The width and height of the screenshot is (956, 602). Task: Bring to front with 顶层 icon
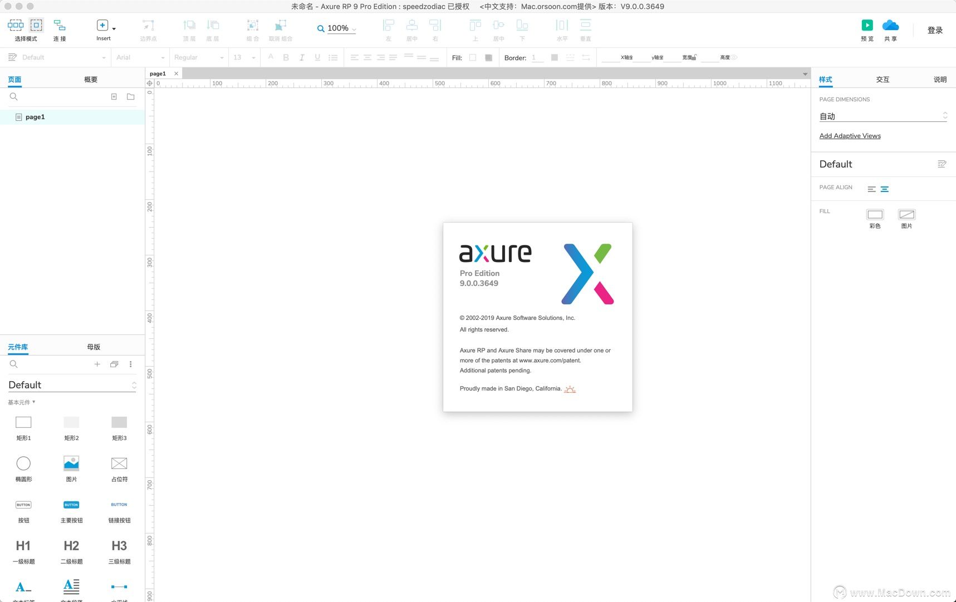[x=189, y=25]
